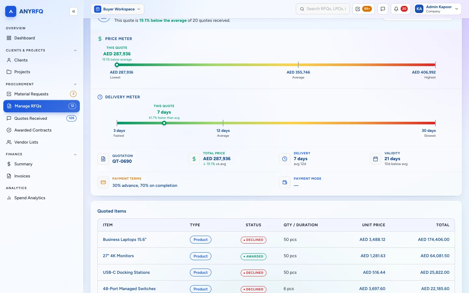The width and height of the screenshot is (469, 293).
Task: Open Material Requests page
Action: click(41, 94)
